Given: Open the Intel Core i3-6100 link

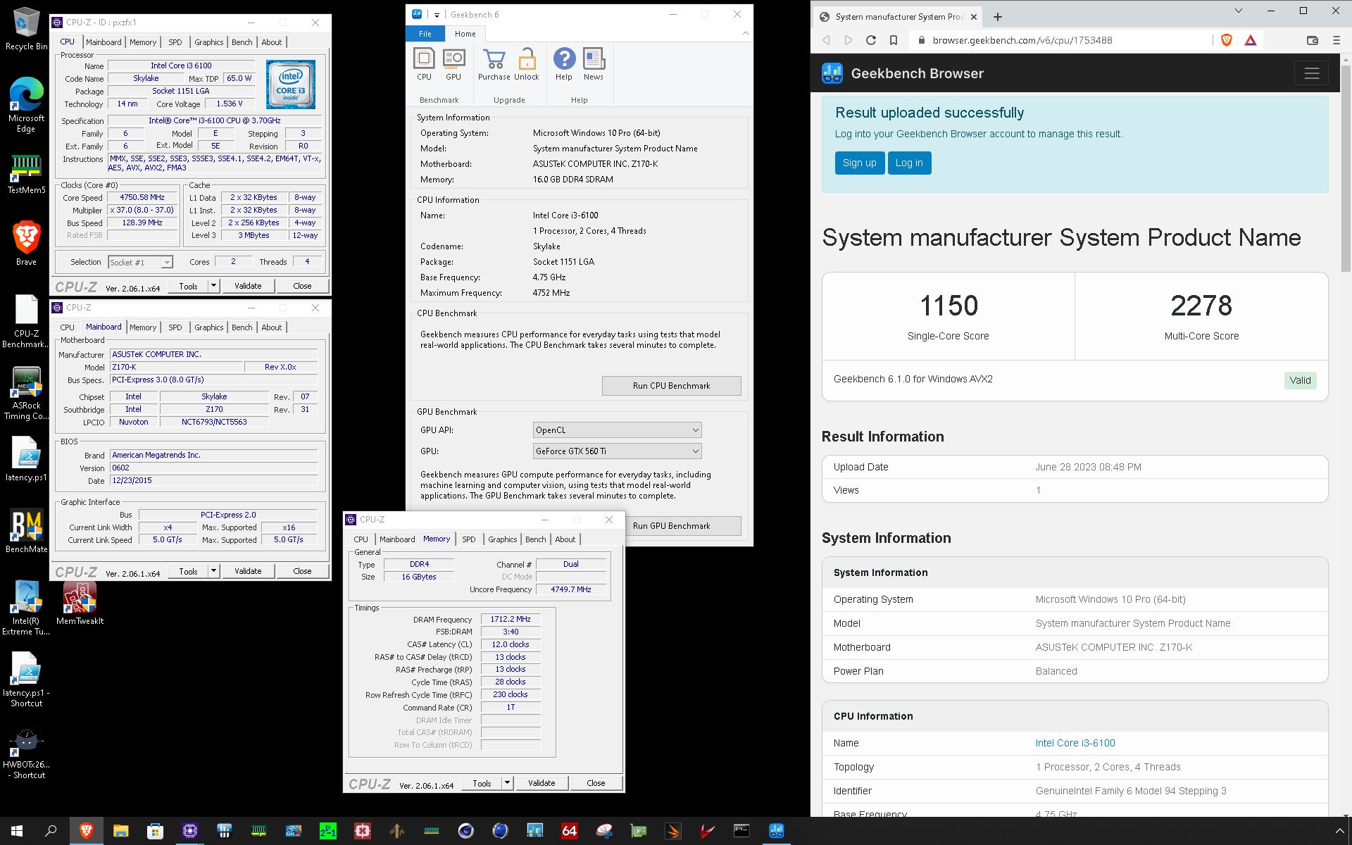Looking at the screenshot, I should pos(1075,743).
